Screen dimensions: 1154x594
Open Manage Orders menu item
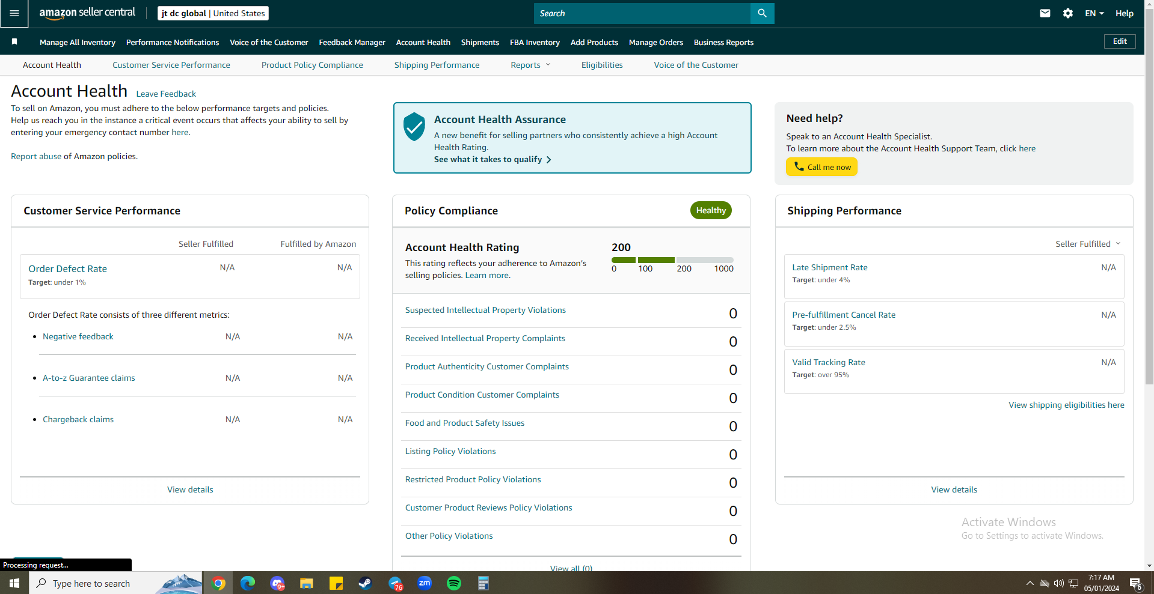[x=656, y=42]
